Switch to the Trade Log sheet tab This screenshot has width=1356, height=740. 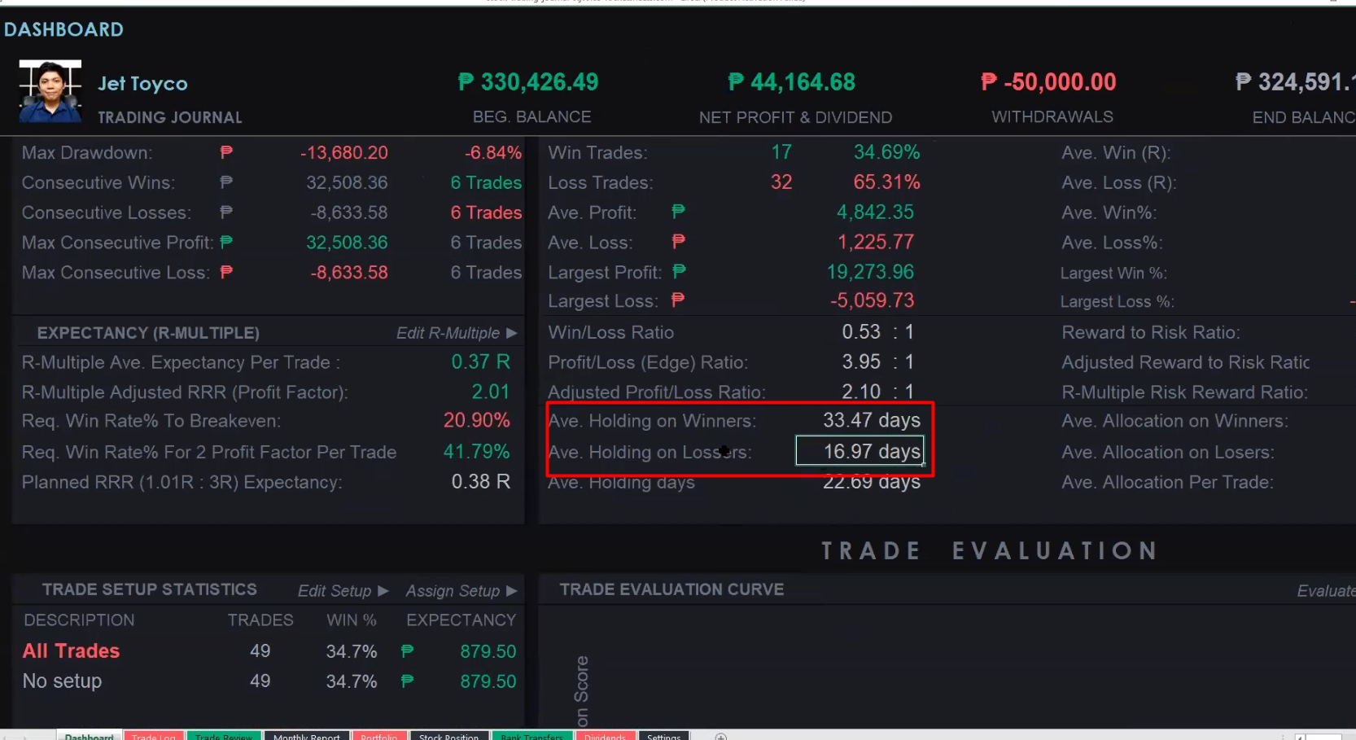coord(154,736)
